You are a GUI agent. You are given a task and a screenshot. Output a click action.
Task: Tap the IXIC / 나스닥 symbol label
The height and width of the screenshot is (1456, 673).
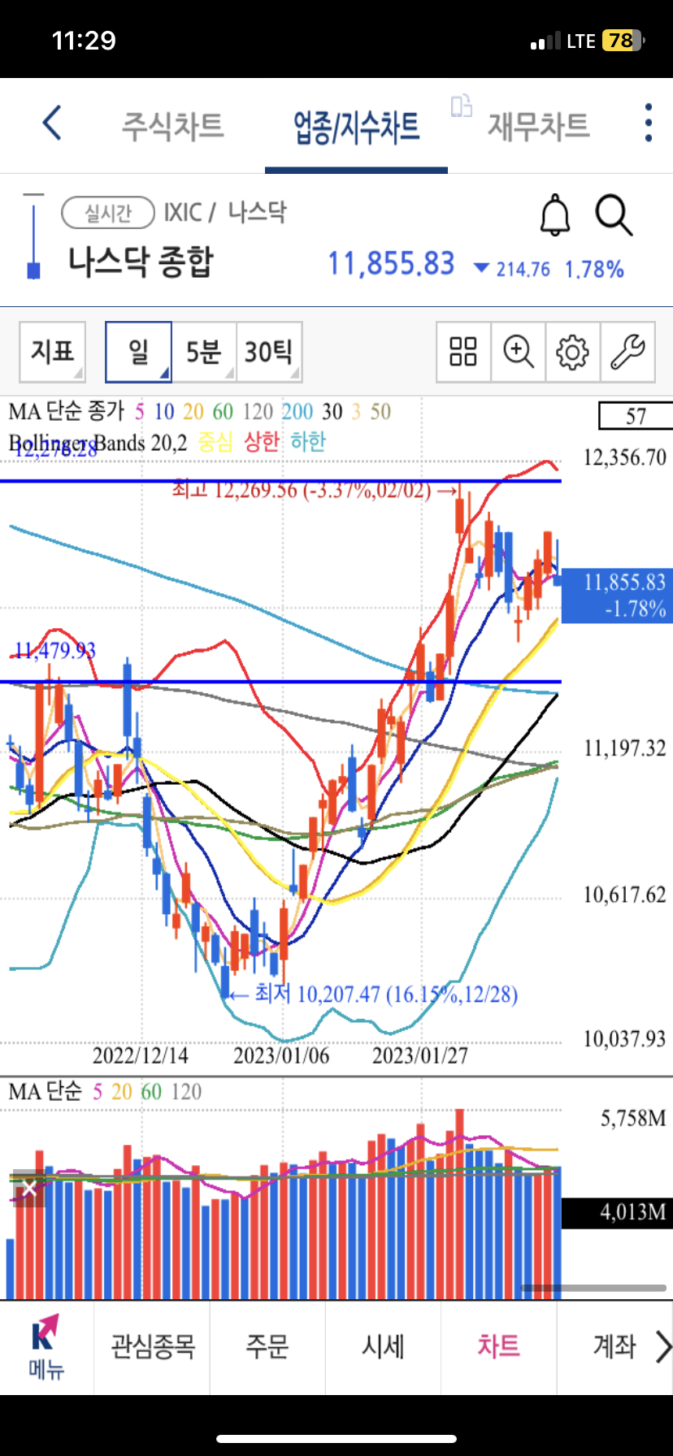[225, 213]
